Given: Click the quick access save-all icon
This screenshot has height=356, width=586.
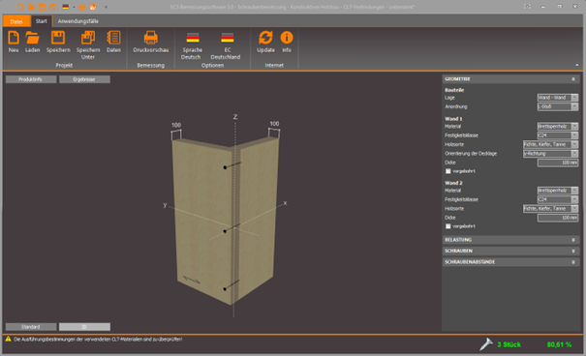Looking at the screenshot, I should pos(52,7).
